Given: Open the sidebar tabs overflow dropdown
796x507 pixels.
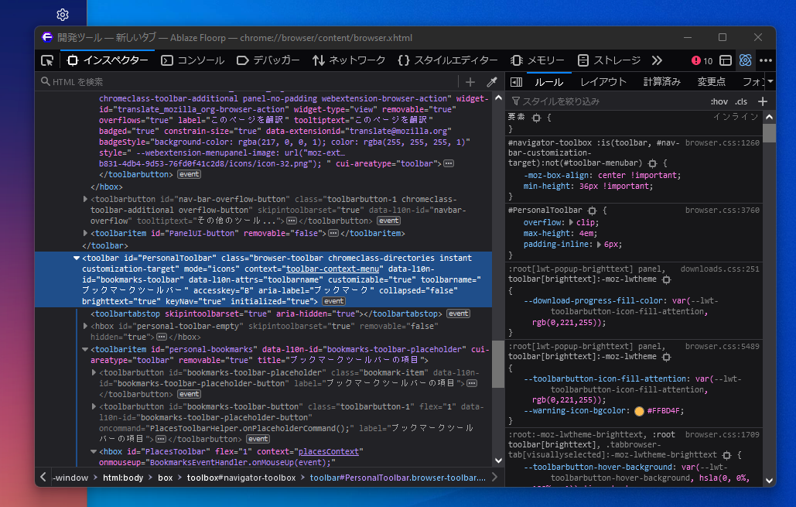Looking at the screenshot, I should (770, 82).
